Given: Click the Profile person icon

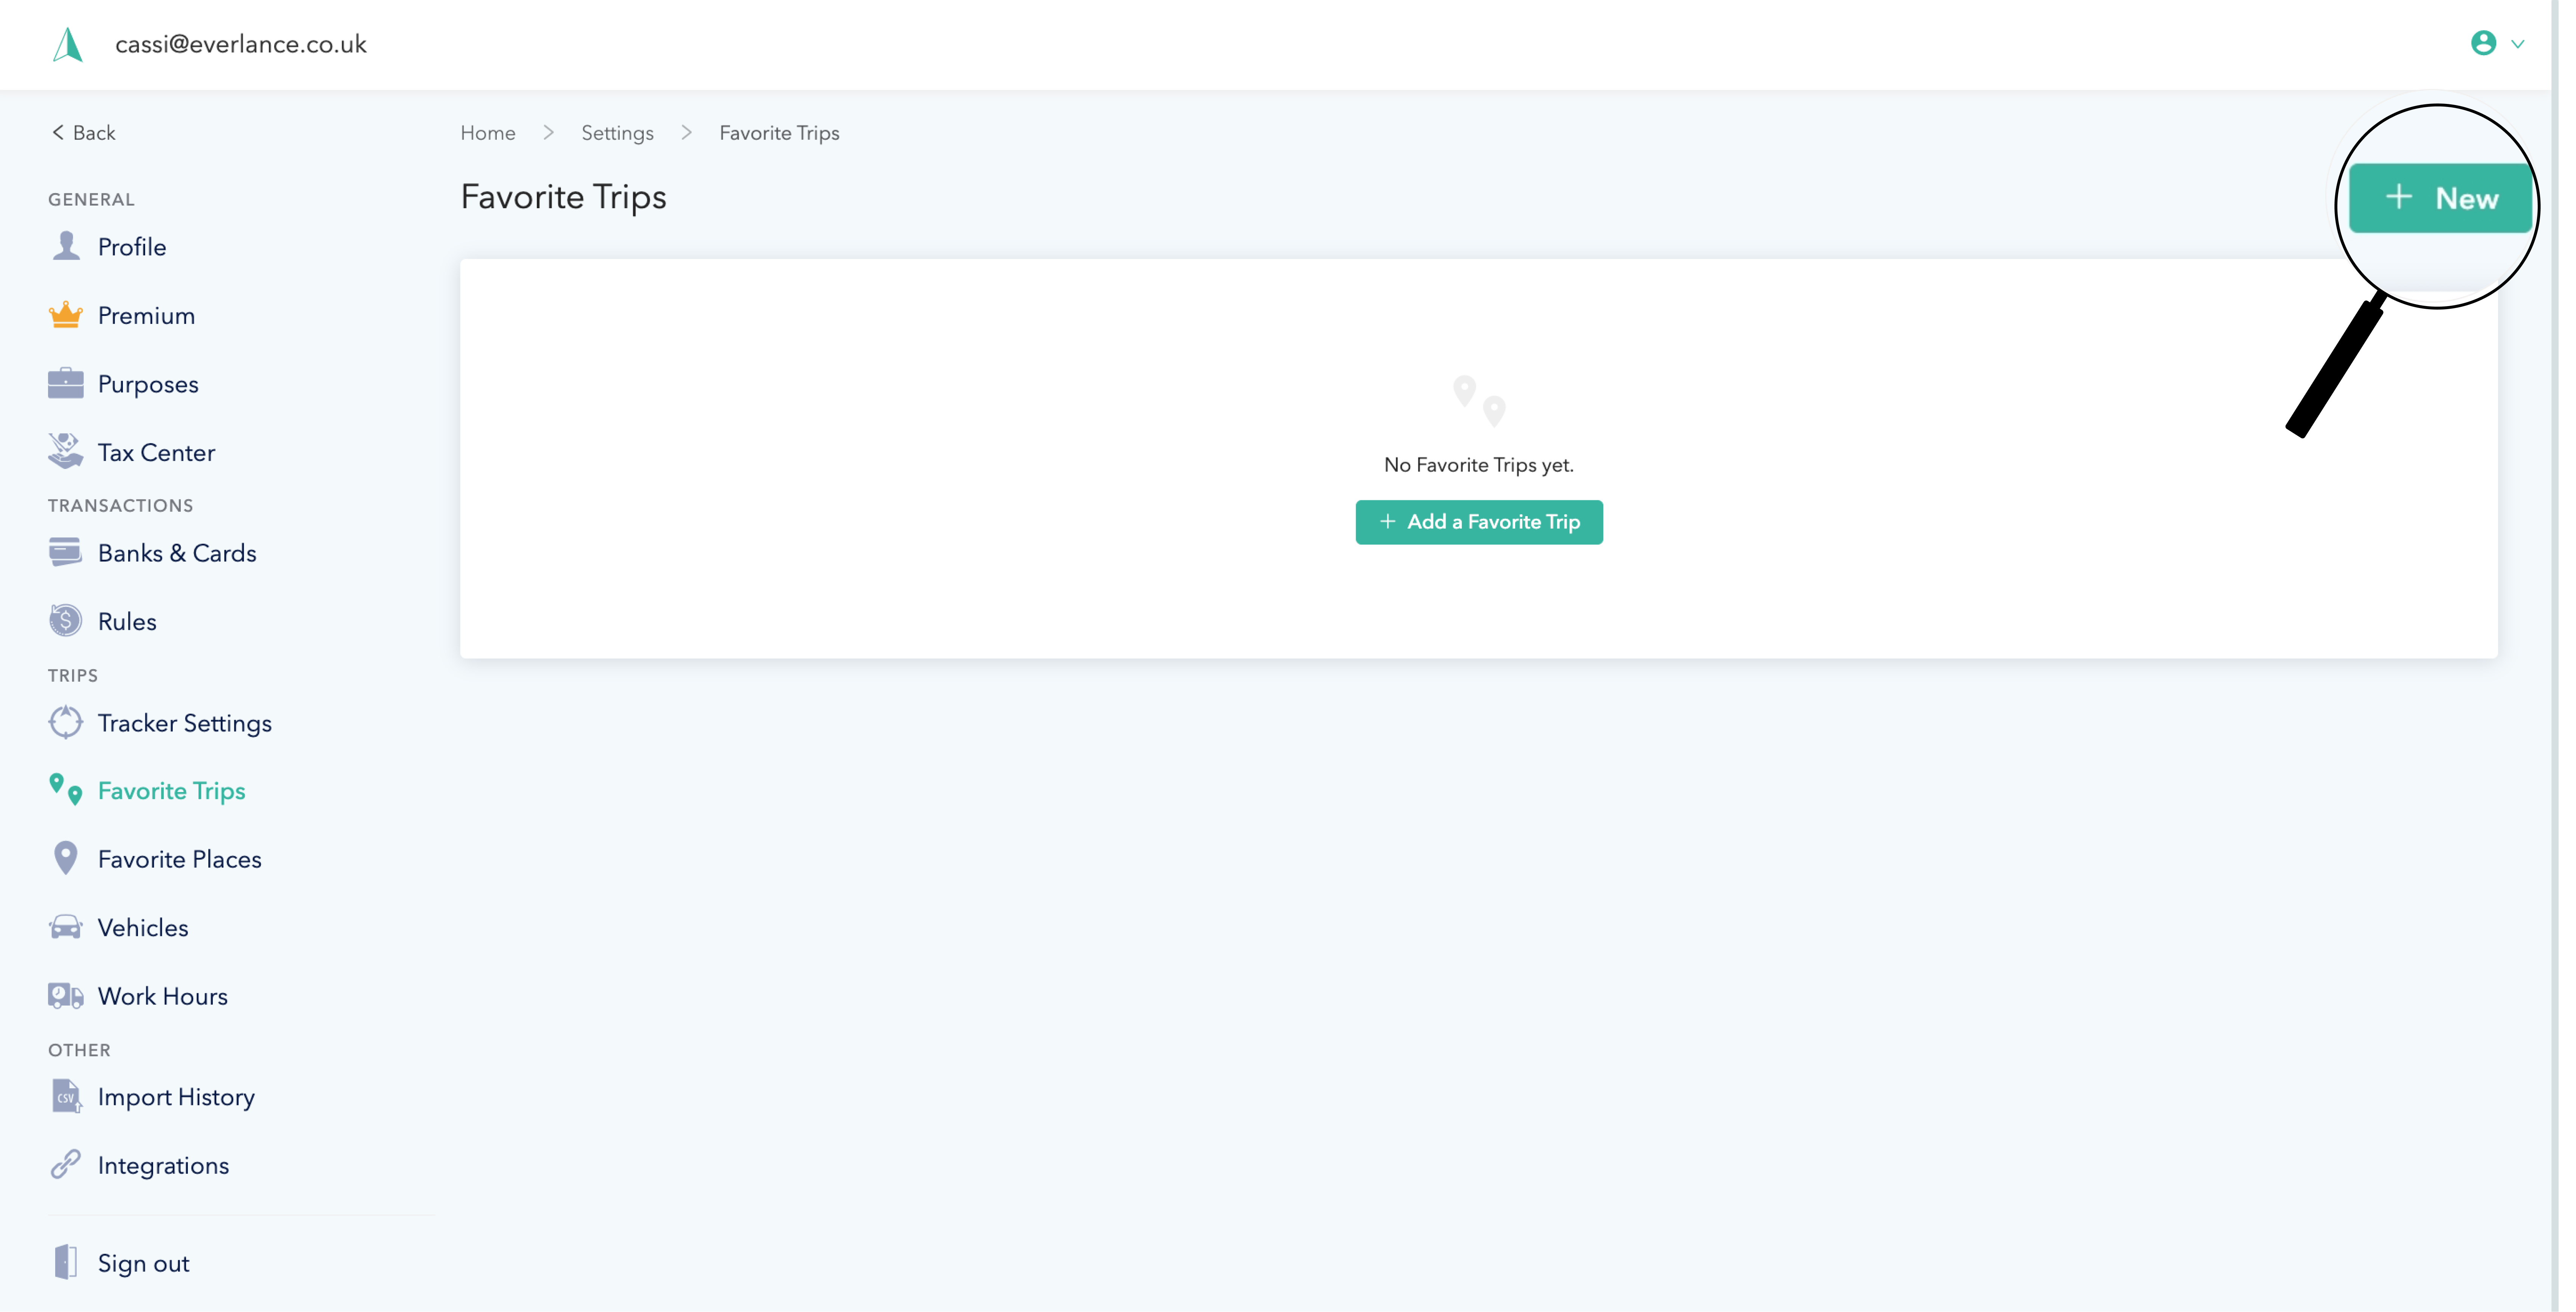Looking at the screenshot, I should (x=66, y=246).
